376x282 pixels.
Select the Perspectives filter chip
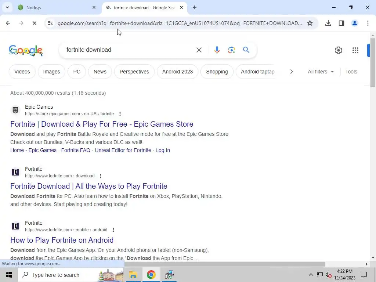[134, 72]
